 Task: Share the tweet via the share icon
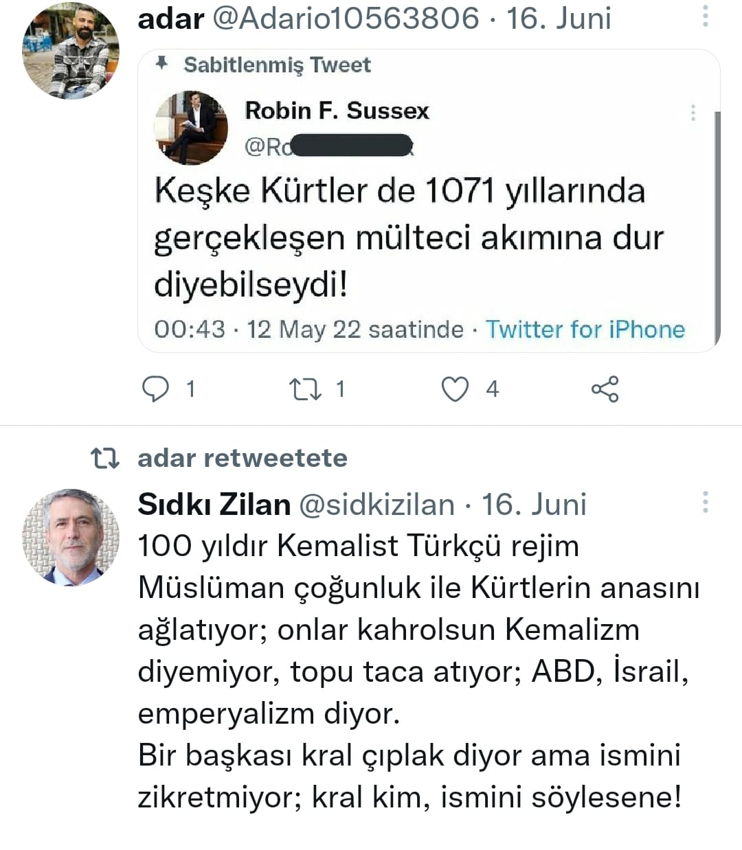(x=605, y=389)
